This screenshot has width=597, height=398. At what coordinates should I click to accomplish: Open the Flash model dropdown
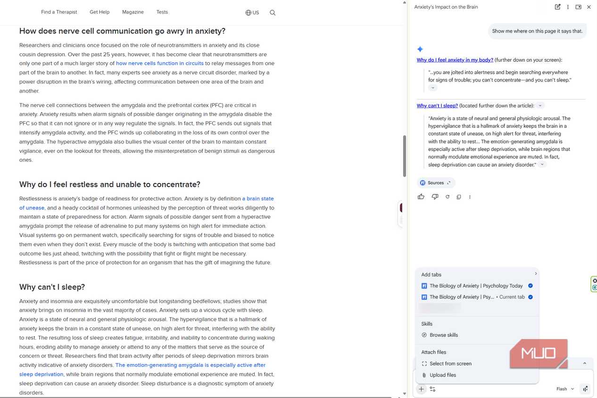pyautogui.click(x=565, y=389)
